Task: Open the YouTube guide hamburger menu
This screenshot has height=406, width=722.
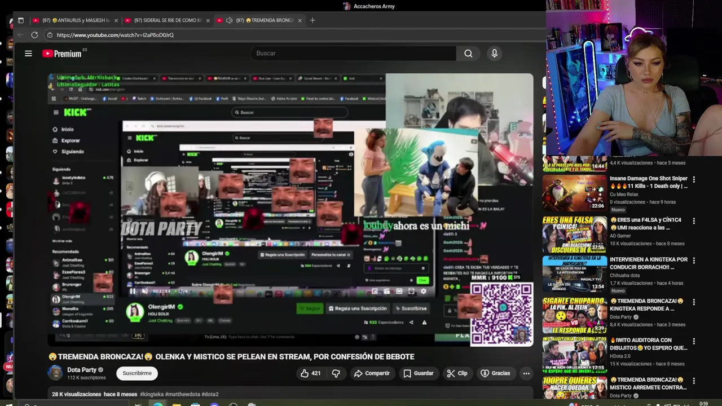Action: [28, 54]
